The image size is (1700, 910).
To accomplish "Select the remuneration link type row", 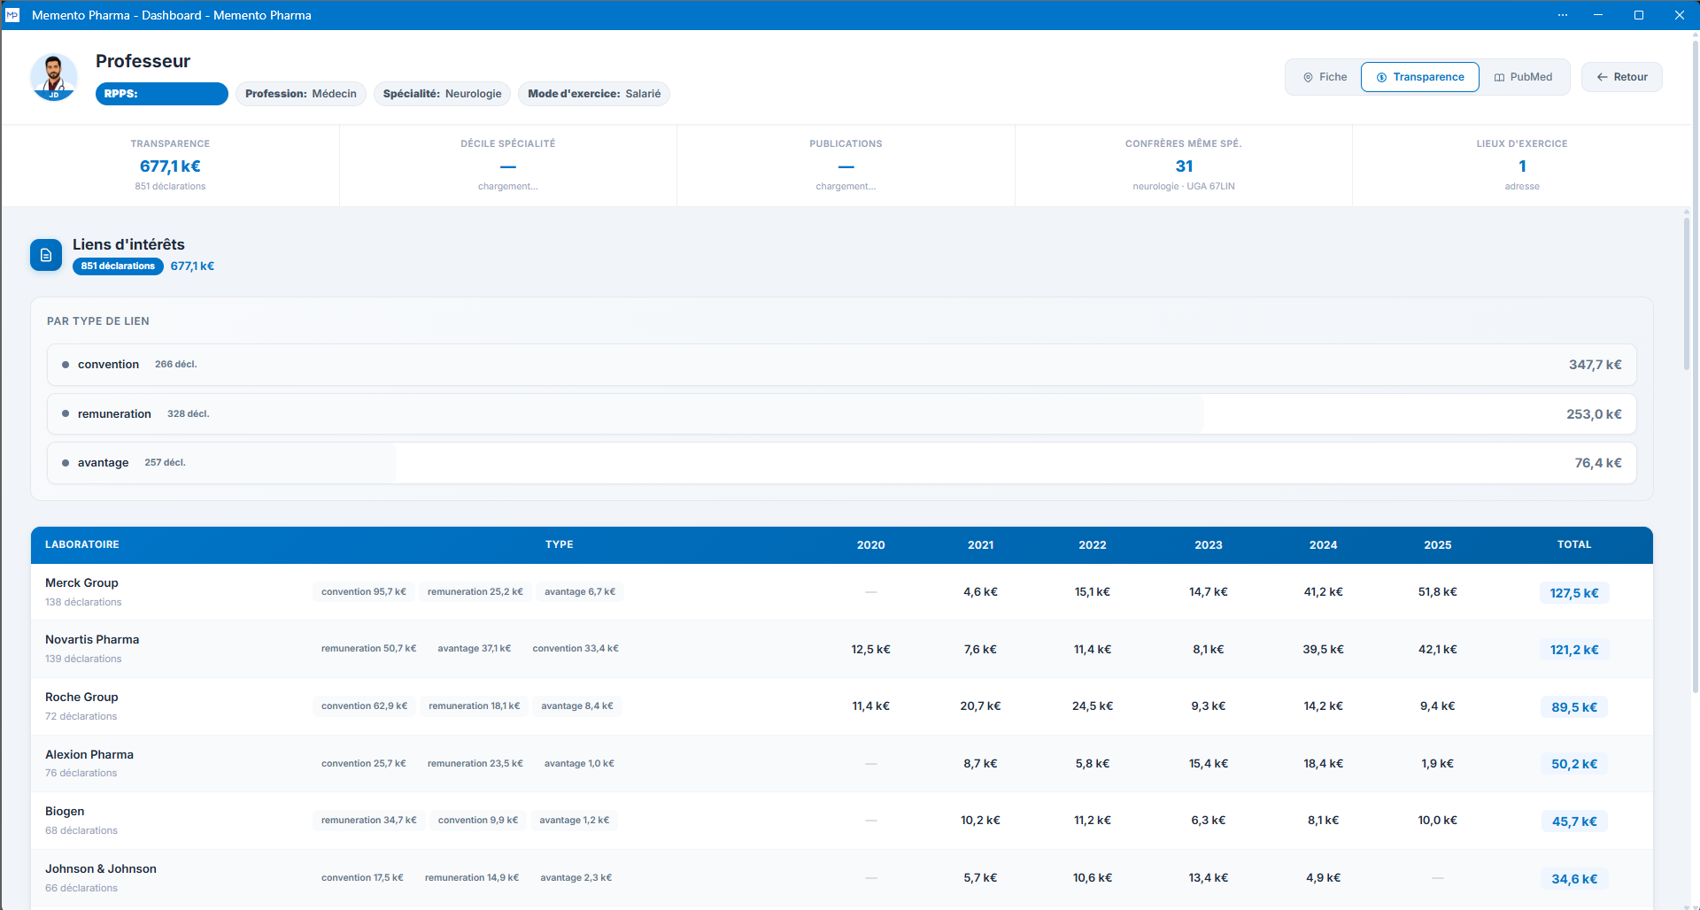I will click(x=841, y=414).
